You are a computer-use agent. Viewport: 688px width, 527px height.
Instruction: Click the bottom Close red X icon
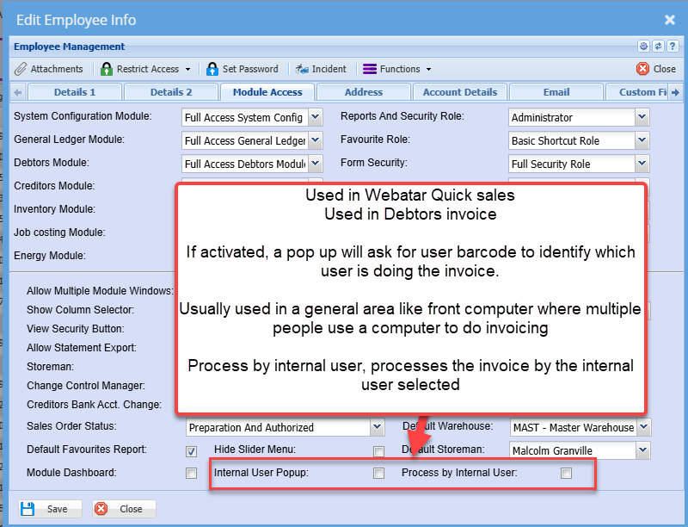click(101, 509)
